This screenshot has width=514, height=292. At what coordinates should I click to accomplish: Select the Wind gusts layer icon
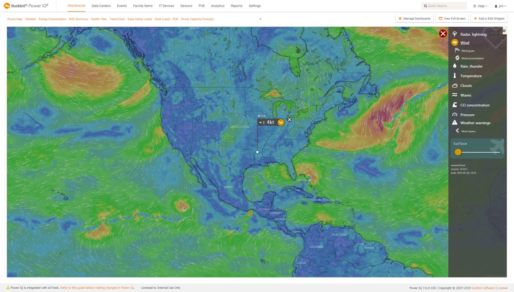457,50
